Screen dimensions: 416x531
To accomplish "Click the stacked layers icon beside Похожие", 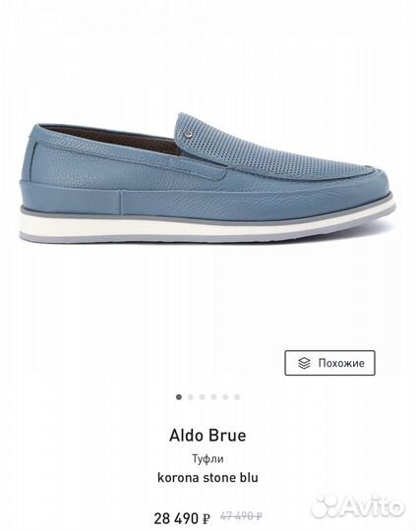I will pos(304,363).
